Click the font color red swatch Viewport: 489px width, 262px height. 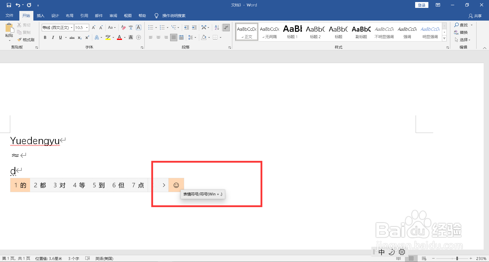pos(119,38)
